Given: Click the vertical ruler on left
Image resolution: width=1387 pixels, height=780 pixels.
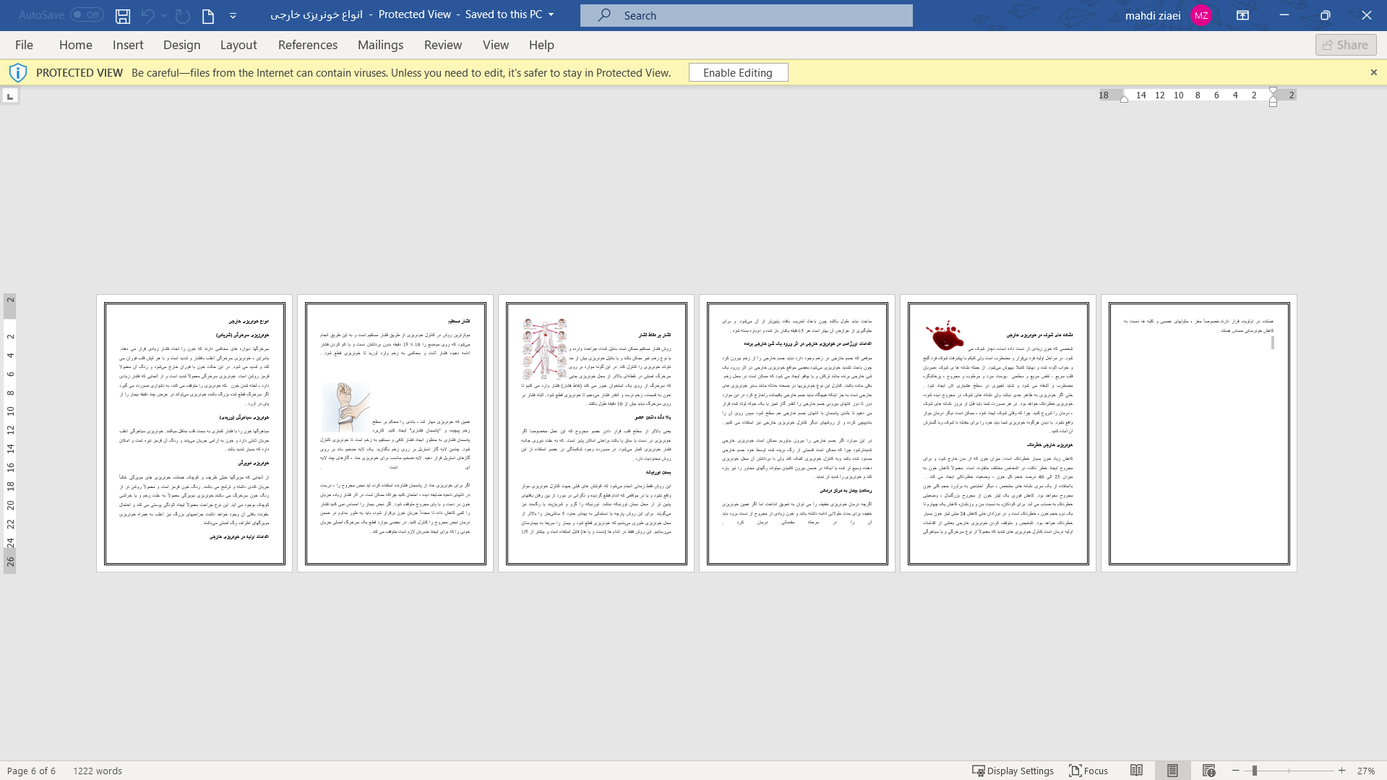Looking at the screenshot, I should tap(10, 433).
